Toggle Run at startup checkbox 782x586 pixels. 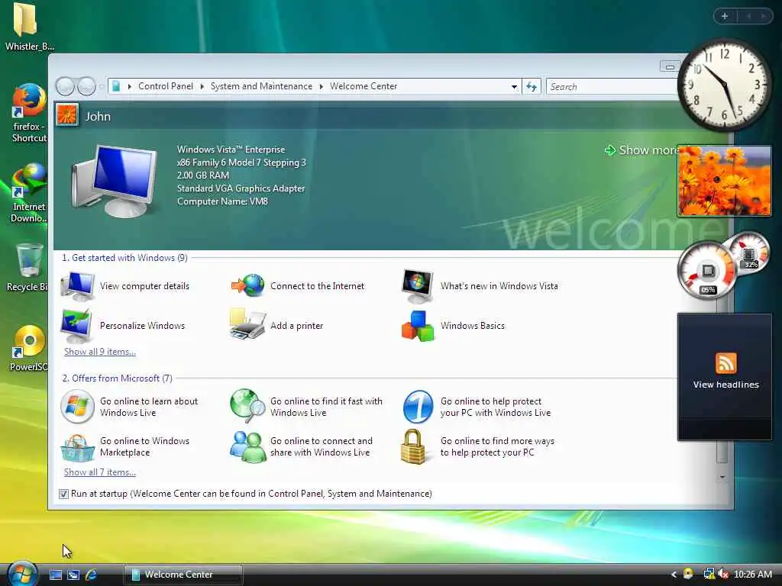(x=63, y=494)
